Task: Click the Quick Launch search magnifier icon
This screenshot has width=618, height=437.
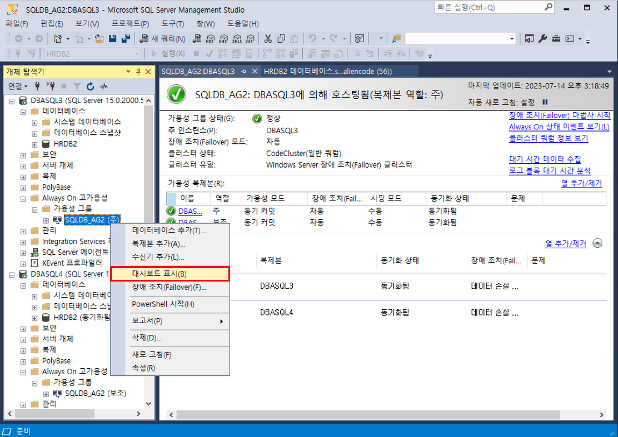Action: [x=548, y=7]
